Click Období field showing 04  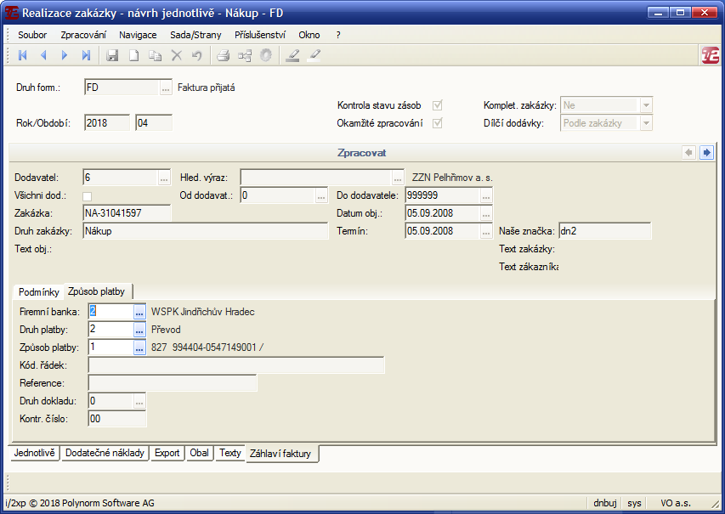(x=154, y=123)
